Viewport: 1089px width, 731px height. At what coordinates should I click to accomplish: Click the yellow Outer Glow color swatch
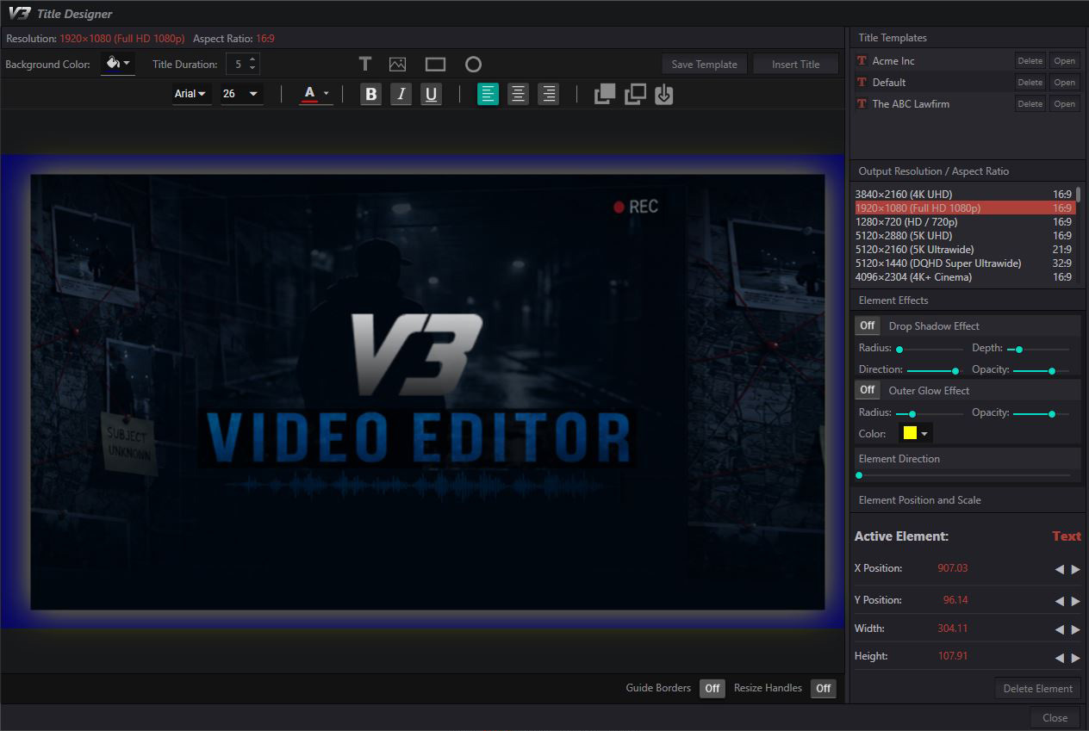point(910,434)
